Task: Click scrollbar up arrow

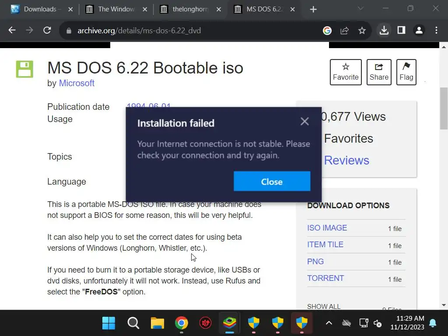Action: click(444, 47)
